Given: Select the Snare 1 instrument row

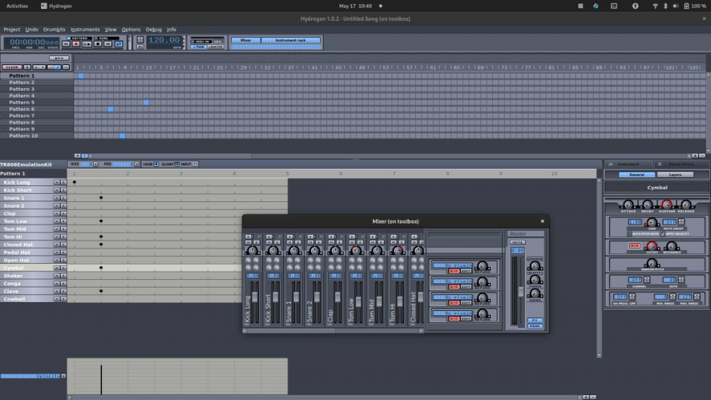Looking at the screenshot, I should click(33, 198).
